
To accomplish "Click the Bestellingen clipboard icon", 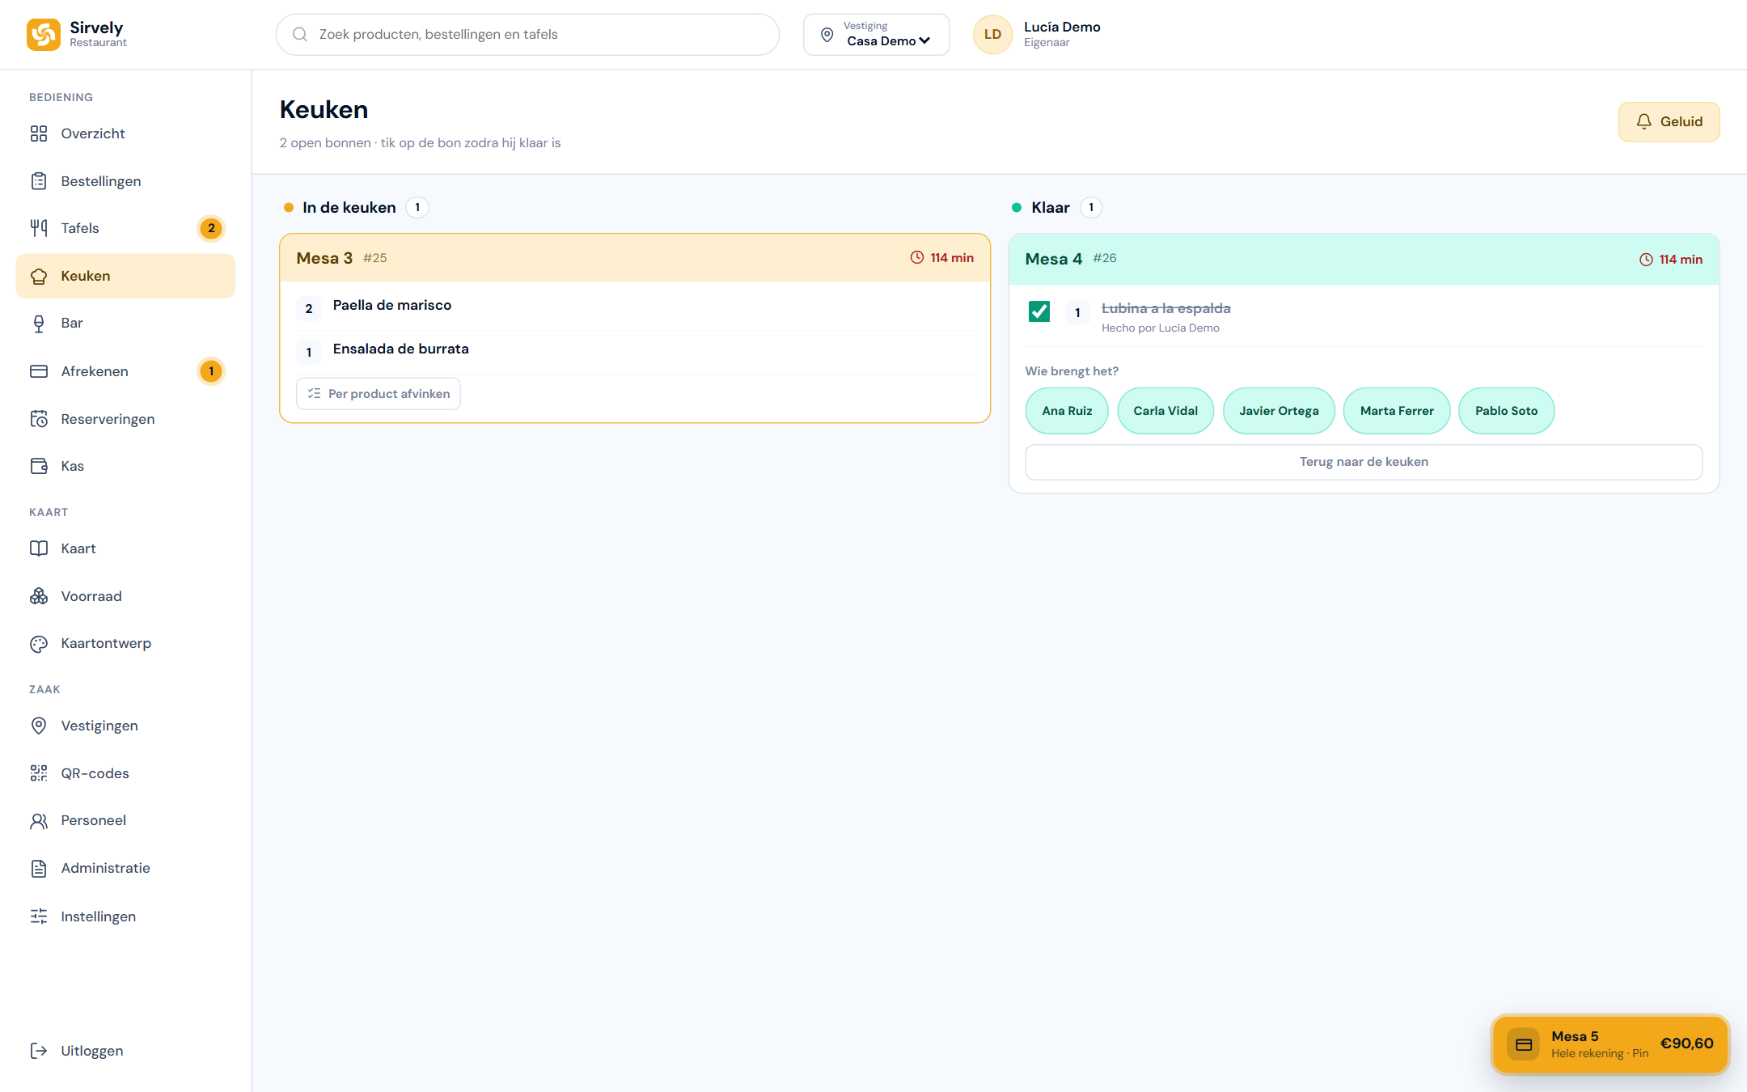I will click(39, 181).
